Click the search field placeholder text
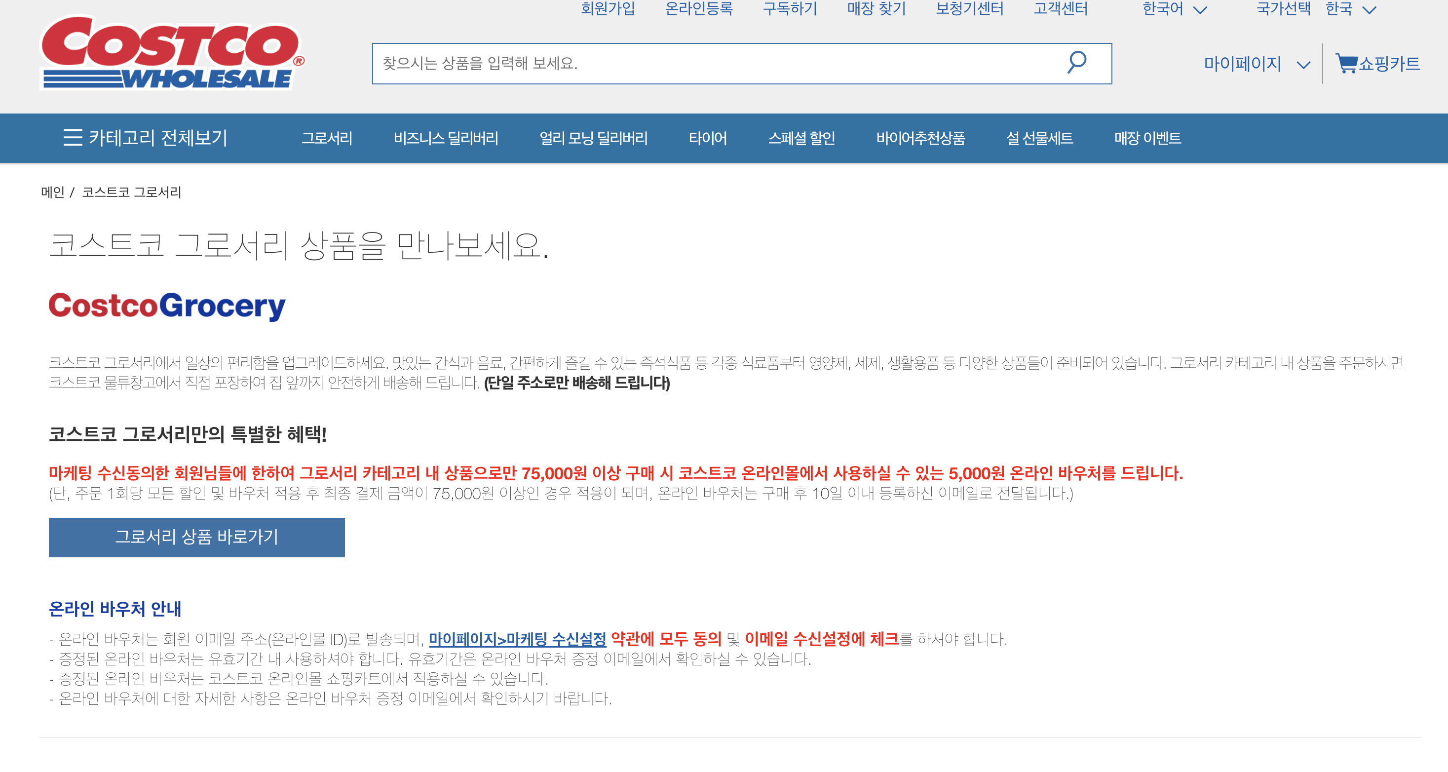Image resolution: width=1448 pixels, height=772 pixels. [x=480, y=63]
